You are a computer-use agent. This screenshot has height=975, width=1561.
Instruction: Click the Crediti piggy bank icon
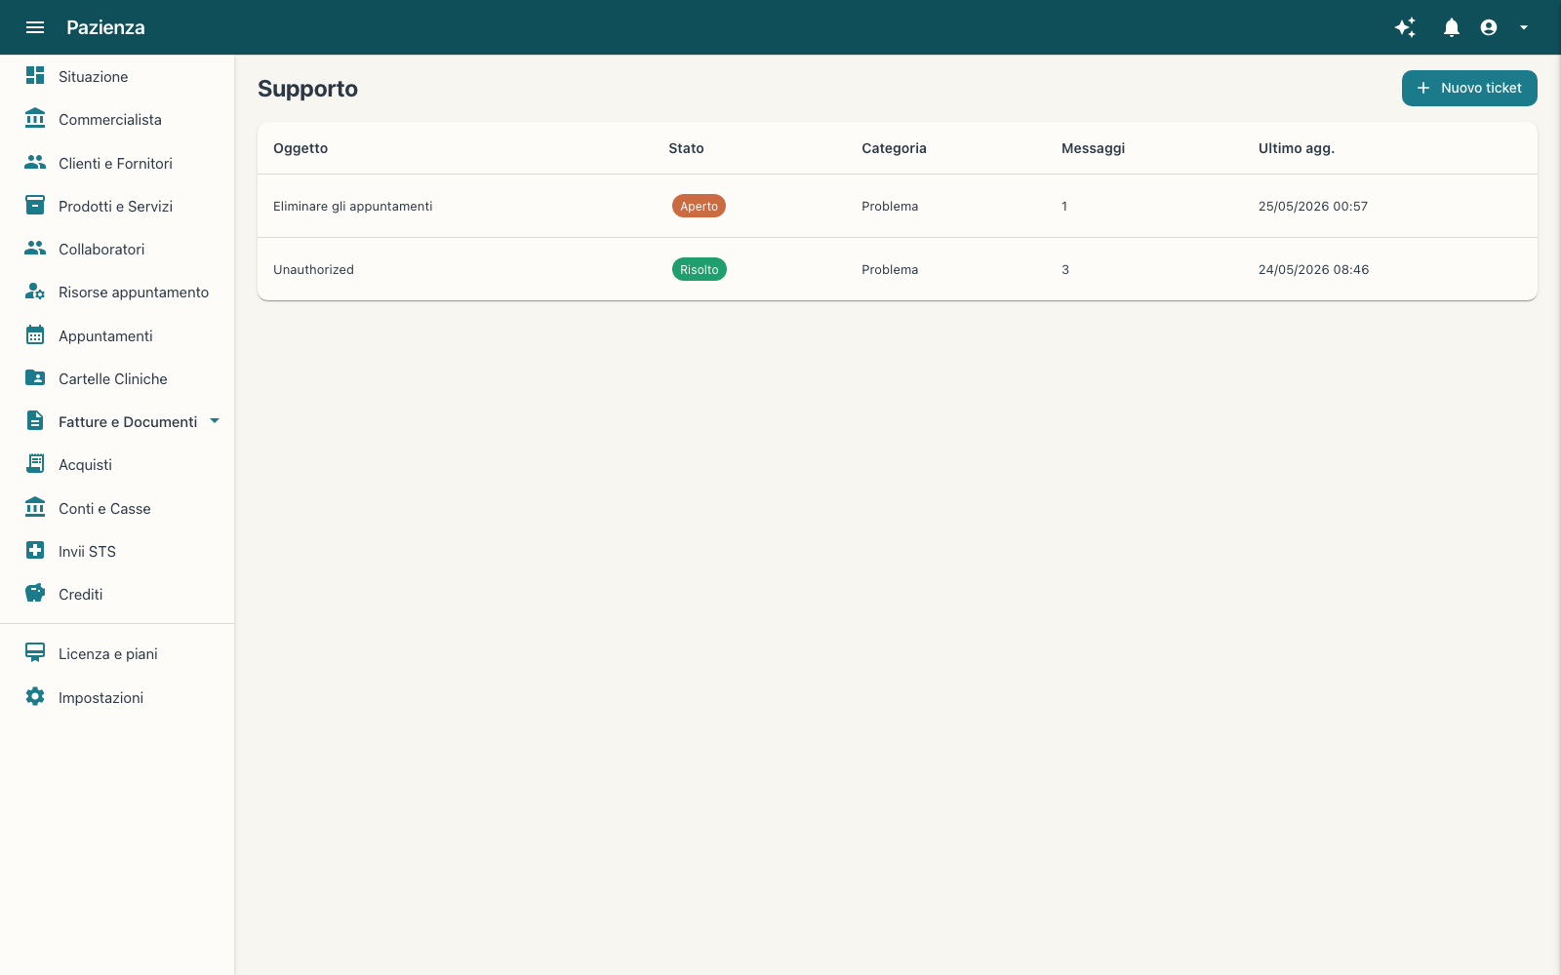[35, 594]
